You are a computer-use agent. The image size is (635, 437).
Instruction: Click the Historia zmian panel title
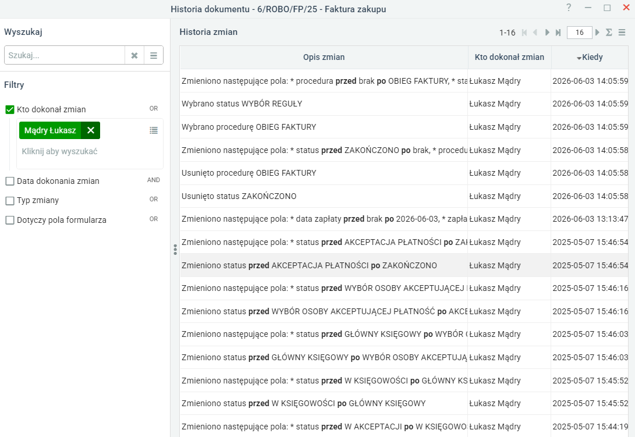[x=208, y=32]
